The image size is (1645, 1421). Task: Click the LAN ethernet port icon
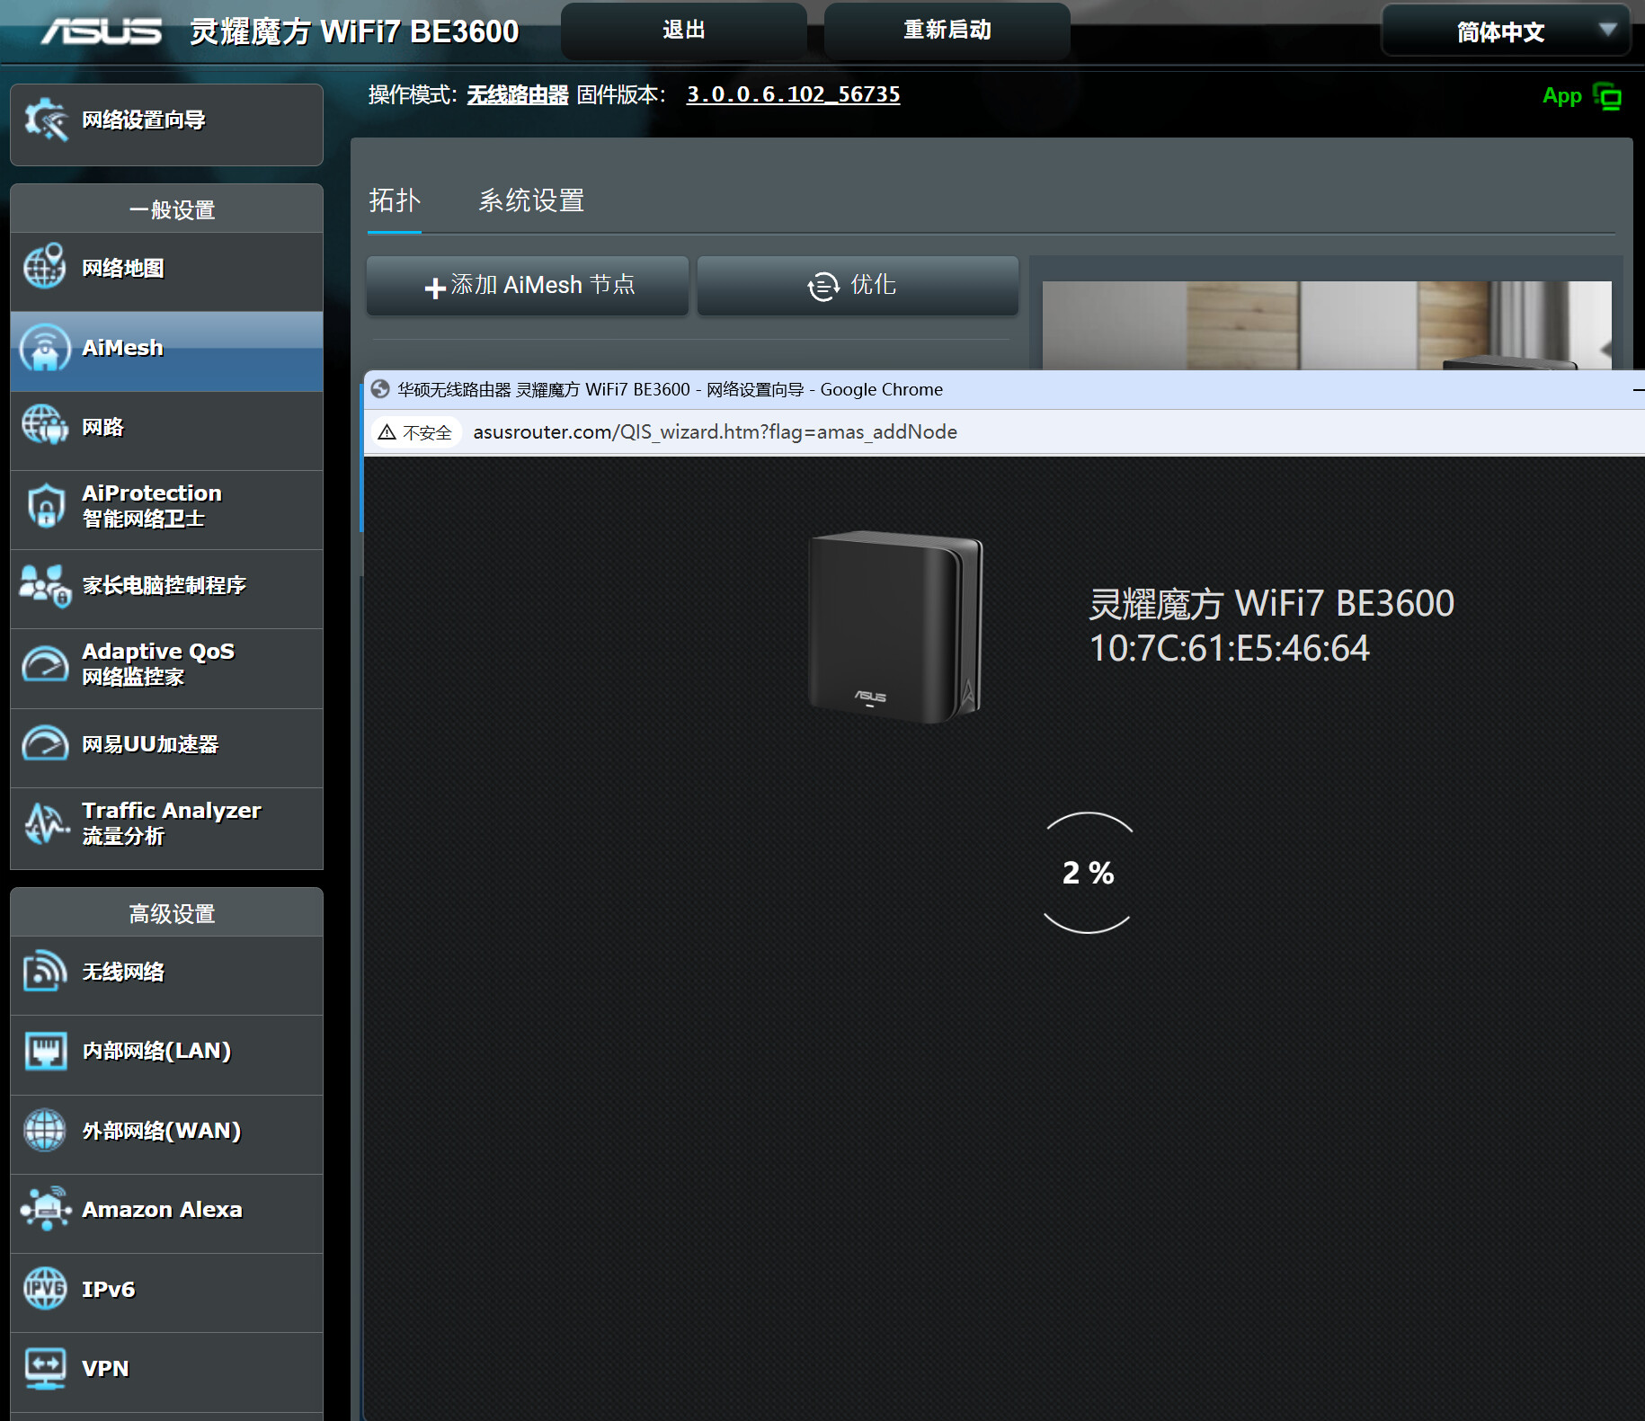45,1051
